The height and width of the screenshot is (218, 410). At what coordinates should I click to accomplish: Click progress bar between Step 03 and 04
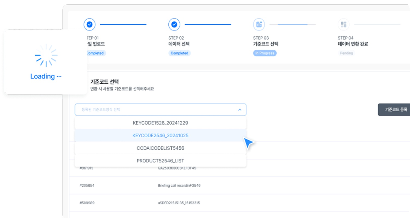(292, 25)
